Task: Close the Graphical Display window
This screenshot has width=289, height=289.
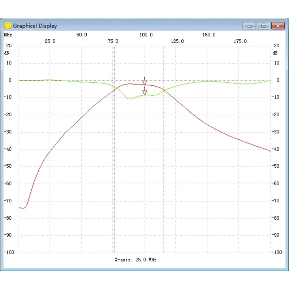Action: pos(277,26)
